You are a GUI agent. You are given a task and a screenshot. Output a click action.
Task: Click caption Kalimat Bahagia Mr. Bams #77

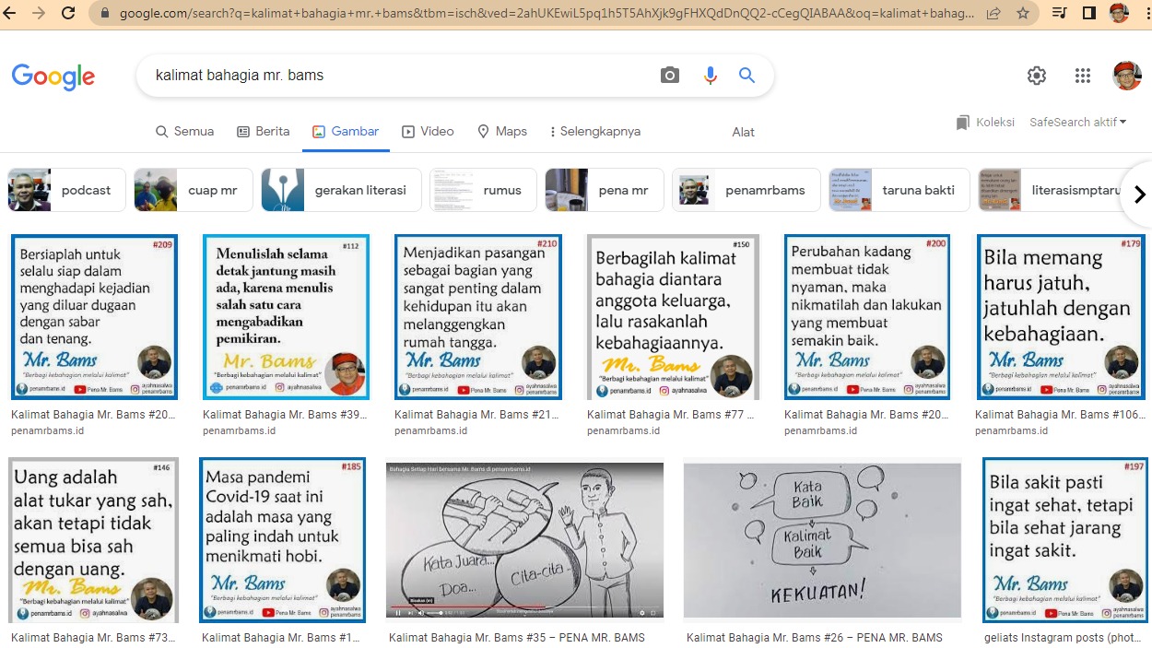(x=670, y=415)
